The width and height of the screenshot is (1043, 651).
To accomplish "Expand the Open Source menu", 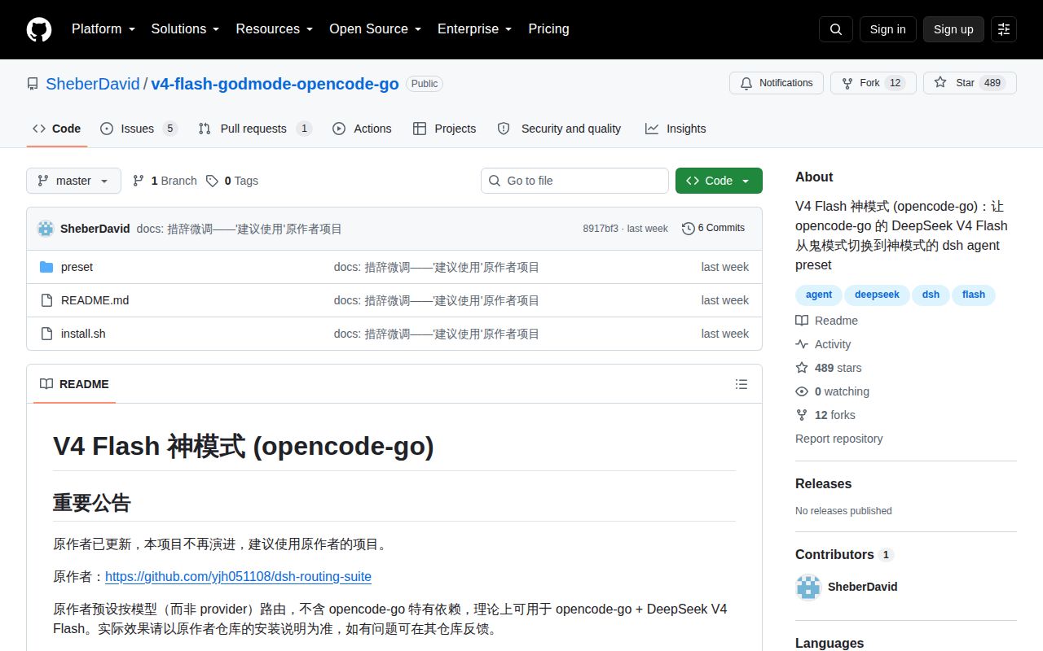I will (375, 29).
